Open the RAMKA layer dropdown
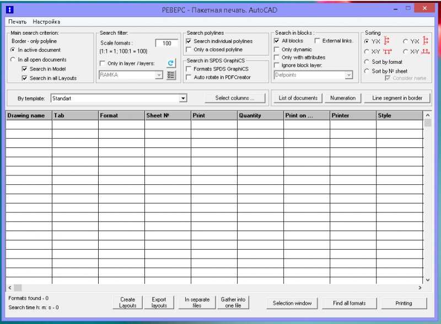 (x=159, y=75)
